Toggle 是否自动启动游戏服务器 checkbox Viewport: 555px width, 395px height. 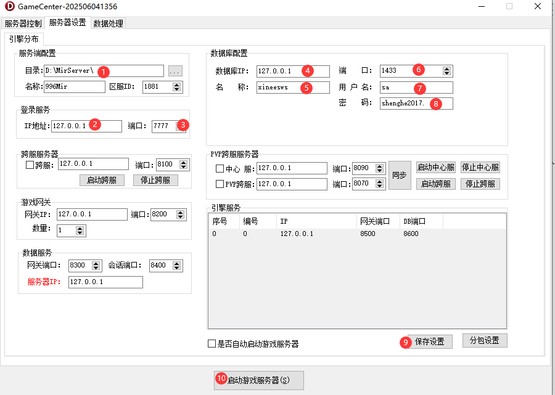point(212,344)
